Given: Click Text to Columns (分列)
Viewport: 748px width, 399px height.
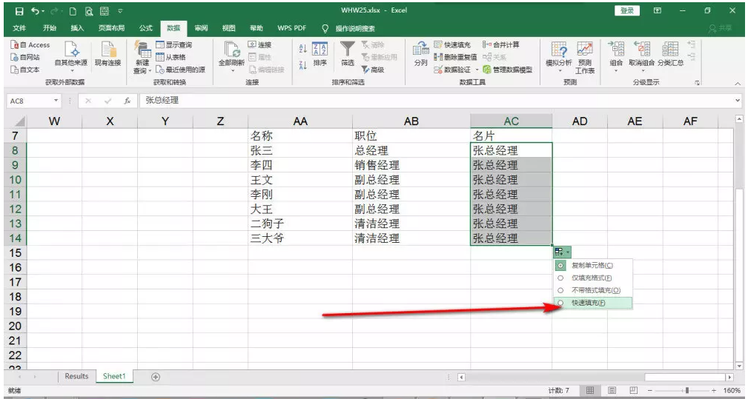Looking at the screenshot, I should [x=421, y=54].
